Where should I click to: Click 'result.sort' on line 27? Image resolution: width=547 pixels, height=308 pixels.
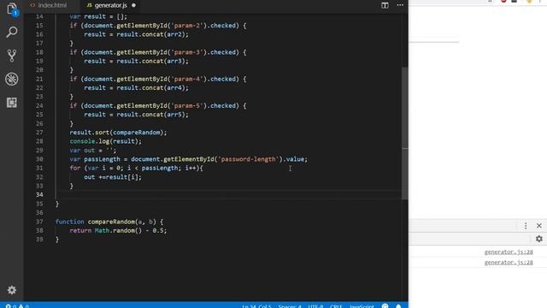tap(89, 133)
